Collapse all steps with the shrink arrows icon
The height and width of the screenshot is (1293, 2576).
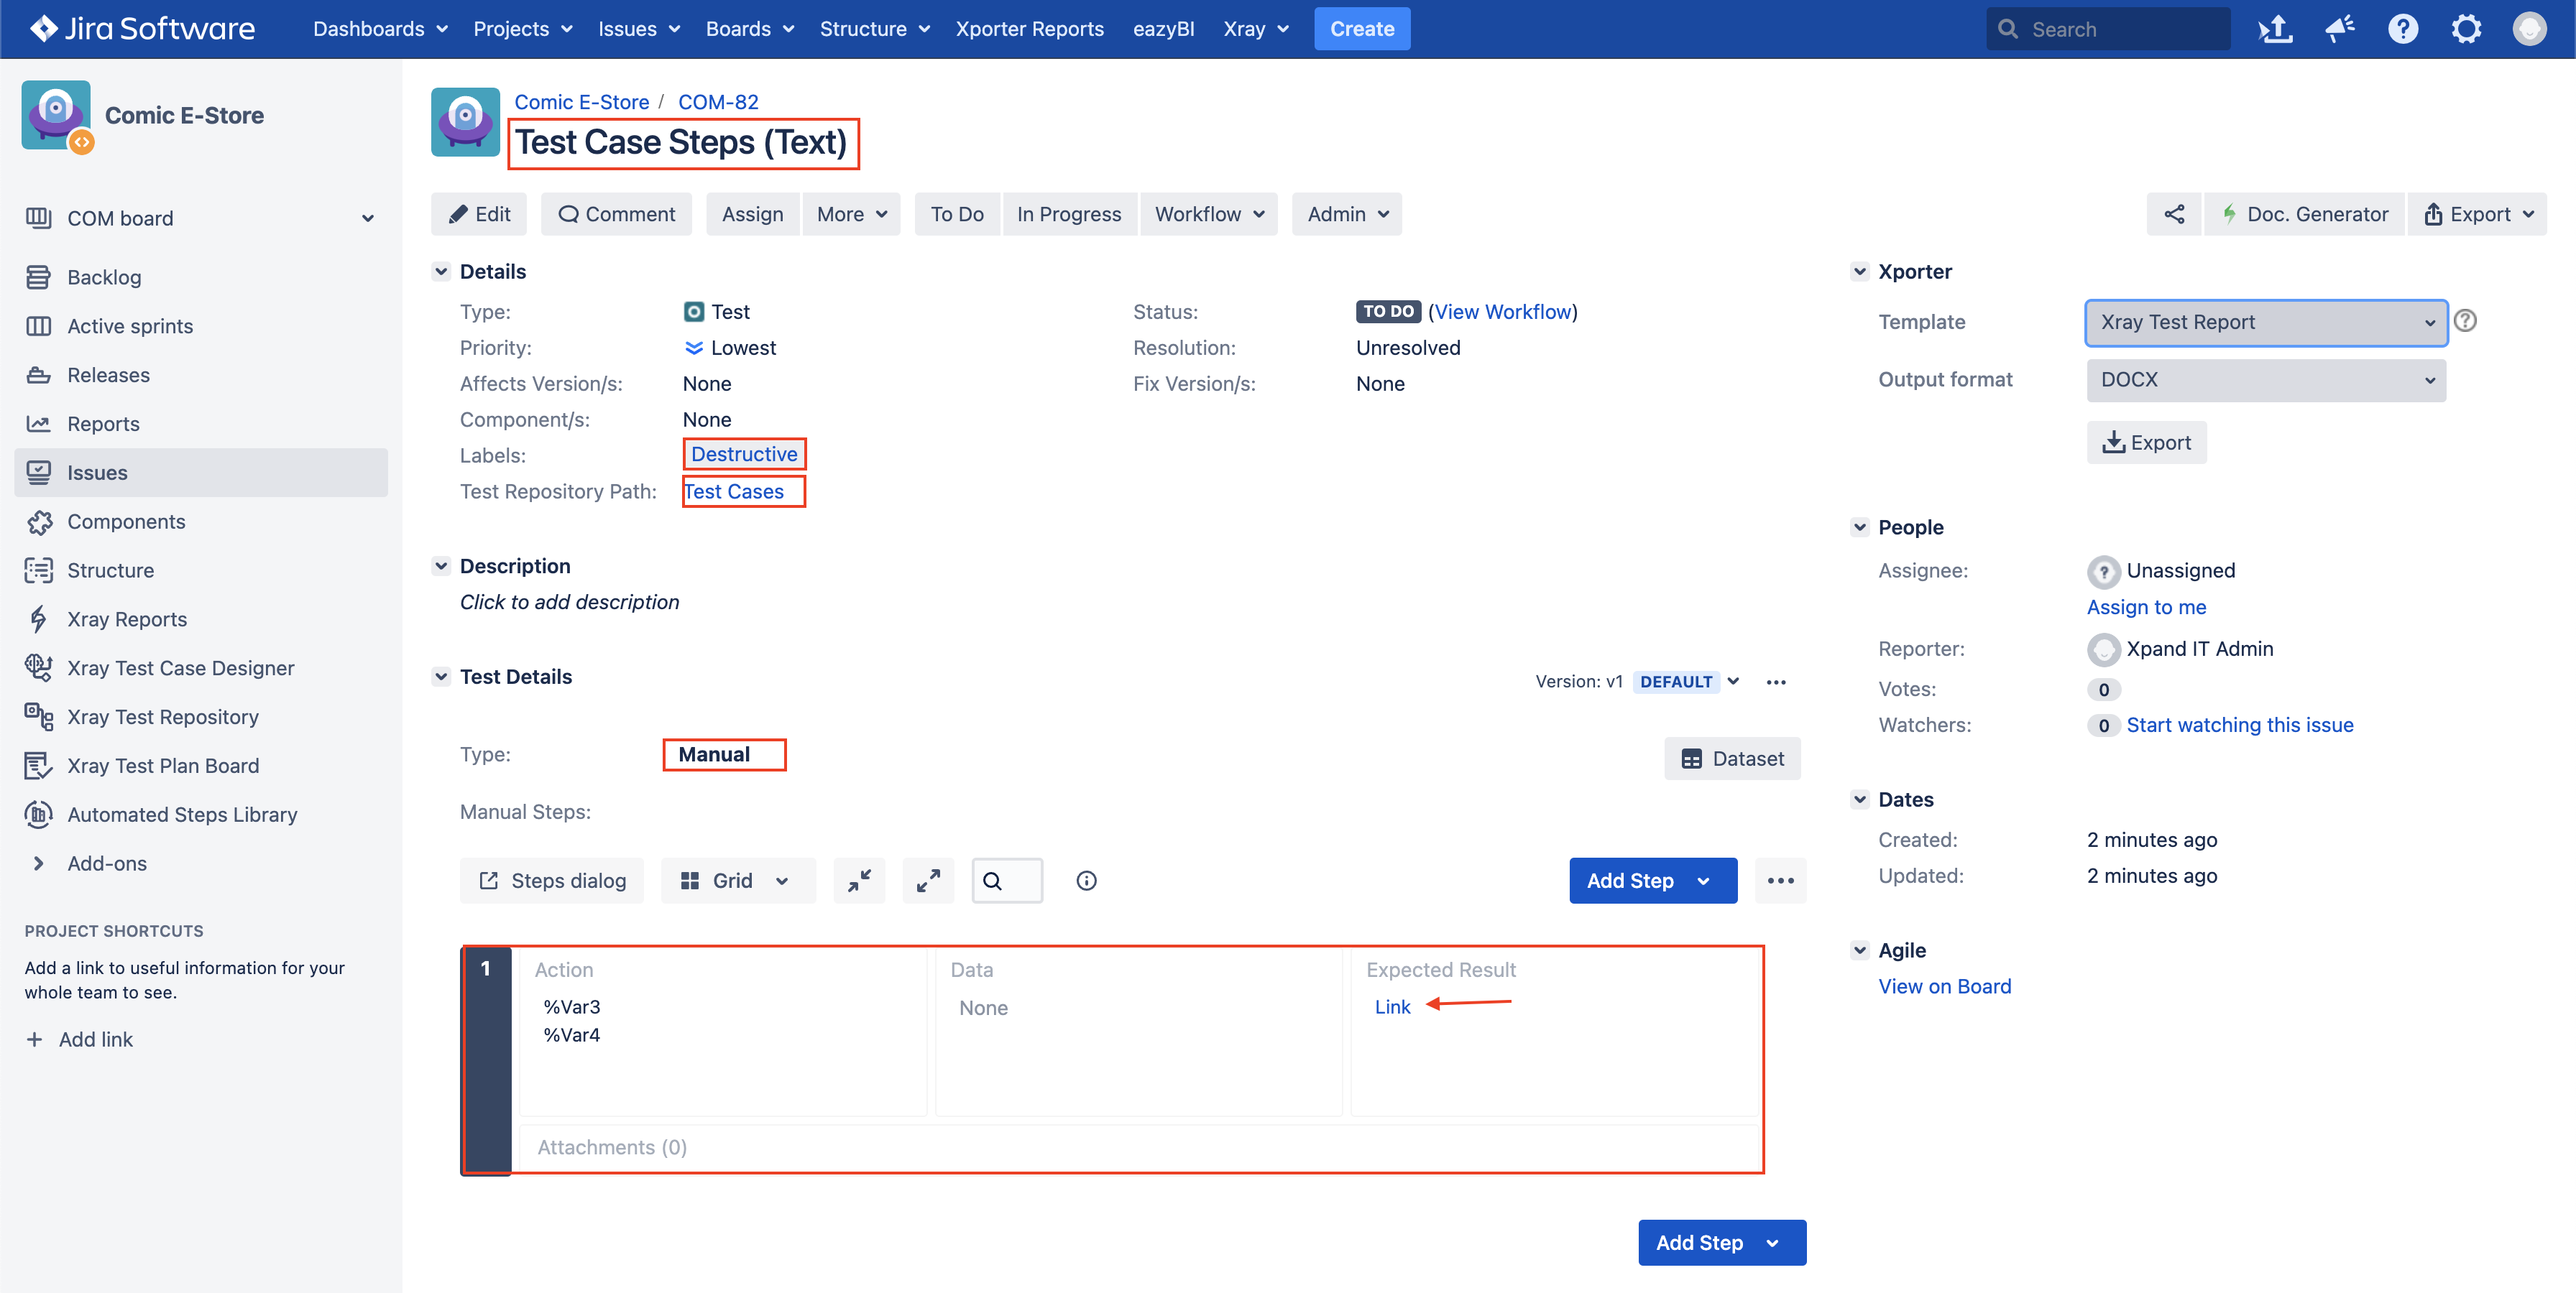point(859,881)
